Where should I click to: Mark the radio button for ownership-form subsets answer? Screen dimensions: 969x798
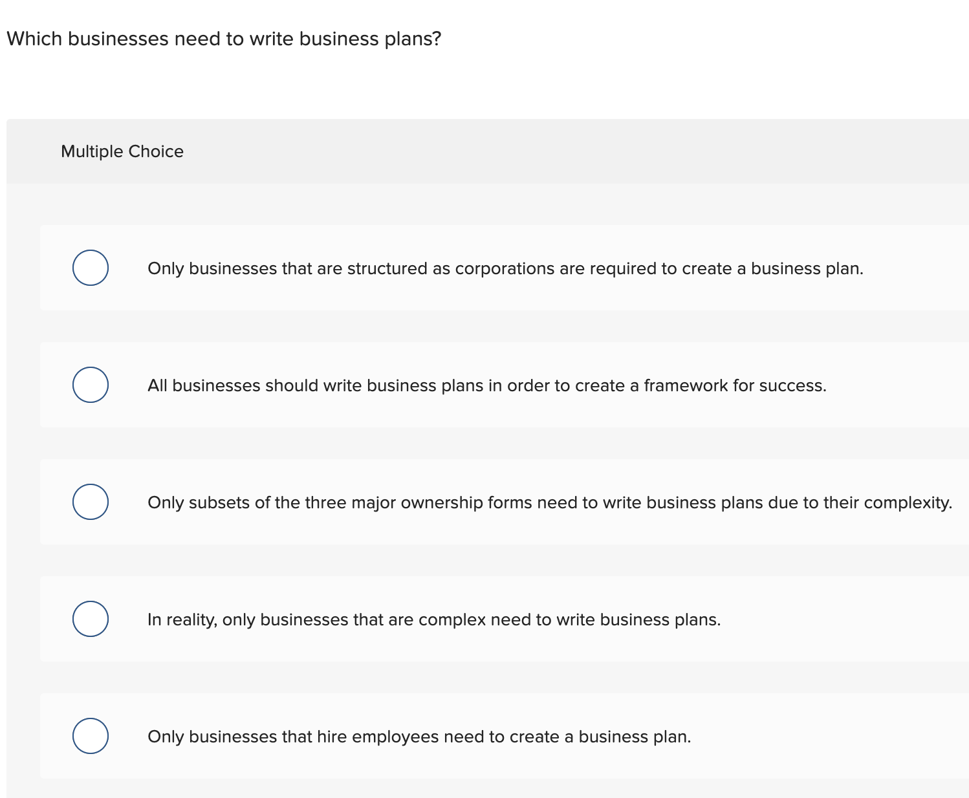pyautogui.click(x=91, y=502)
